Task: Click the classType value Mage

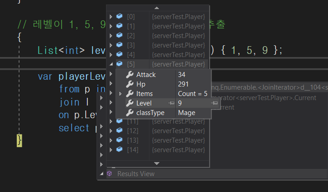Action: 187,113
